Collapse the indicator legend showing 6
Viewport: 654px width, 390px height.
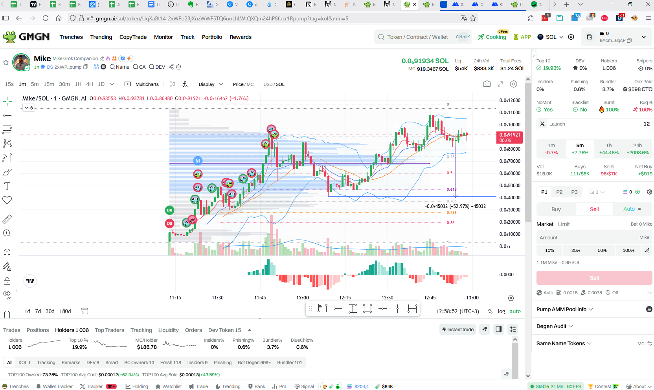[29, 108]
